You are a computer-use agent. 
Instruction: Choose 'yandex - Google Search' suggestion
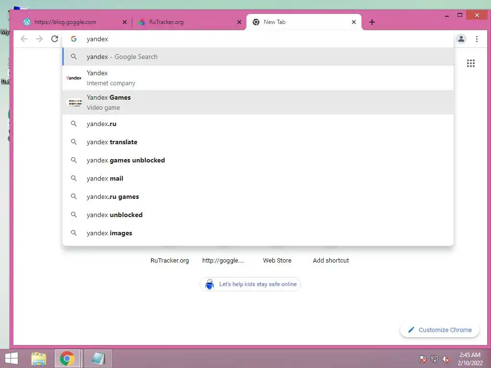(x=258, y=57)
